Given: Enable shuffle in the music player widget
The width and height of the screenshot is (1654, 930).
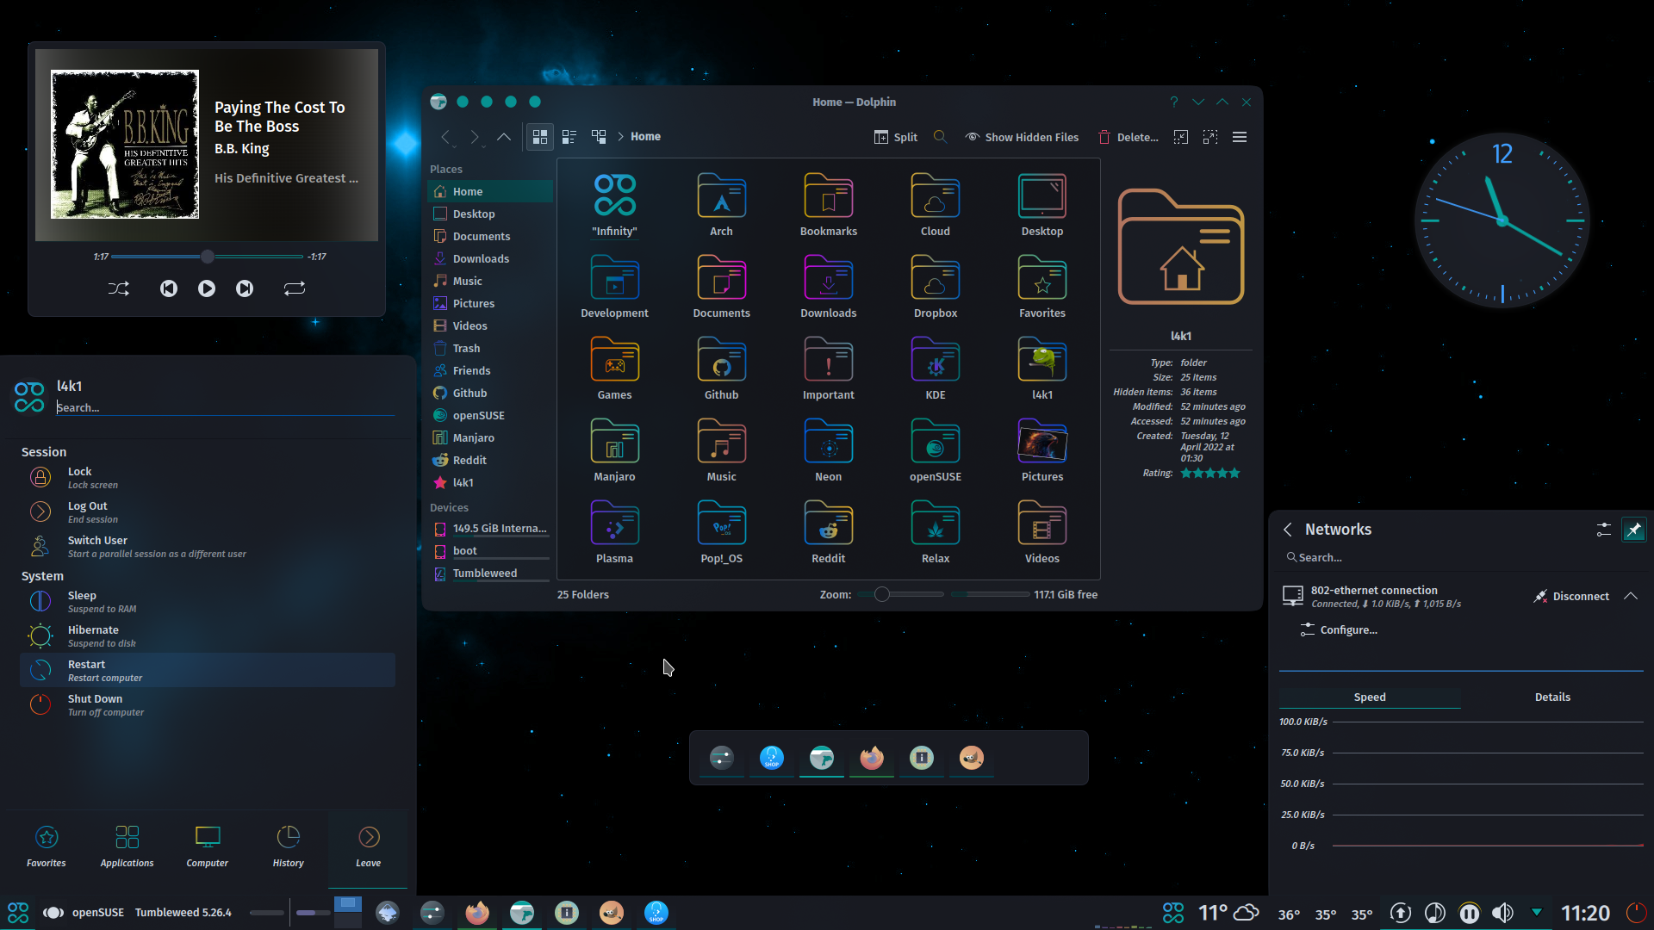Looking at the screenshot, I should [119, 288].
